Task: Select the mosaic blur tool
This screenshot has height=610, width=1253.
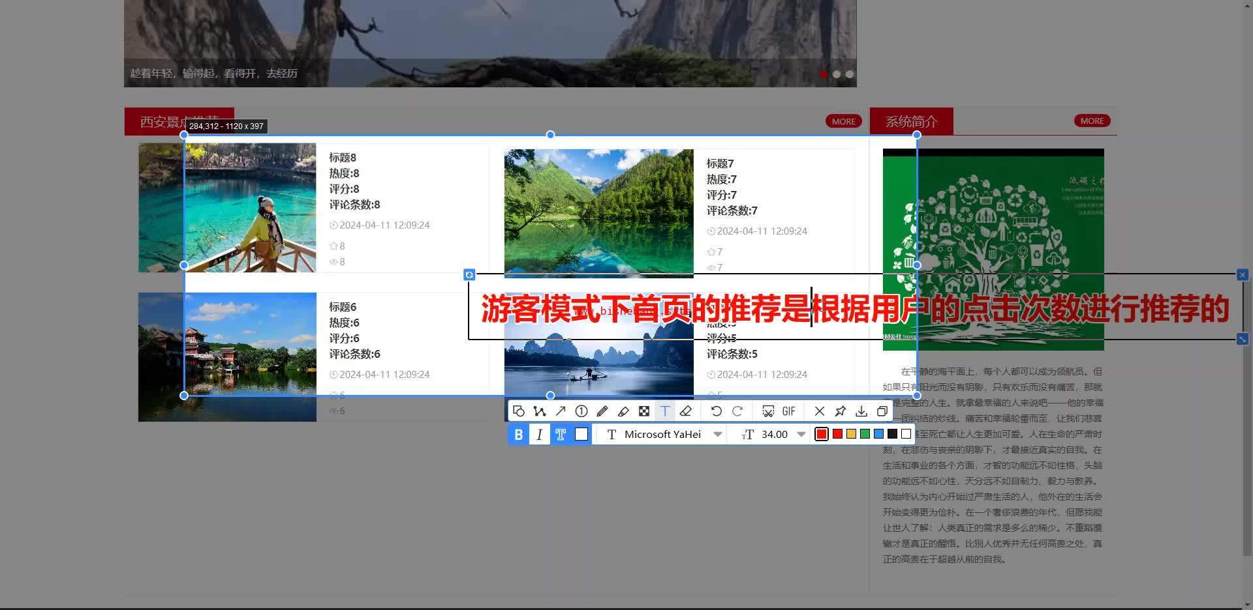Action: pos(644,411)
